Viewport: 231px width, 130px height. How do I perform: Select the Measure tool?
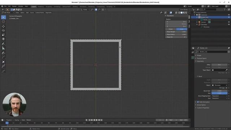click(3, 48)
